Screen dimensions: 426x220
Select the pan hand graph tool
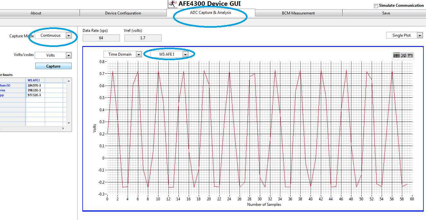pyautogui.click(x=410, y=55)
